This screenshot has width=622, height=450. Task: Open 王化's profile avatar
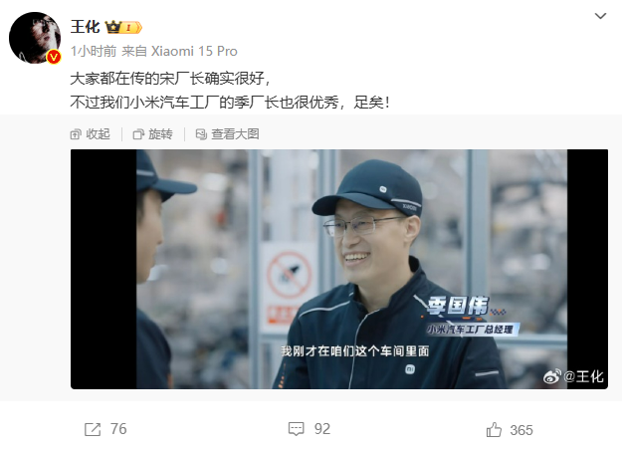[x=35, y=38]
